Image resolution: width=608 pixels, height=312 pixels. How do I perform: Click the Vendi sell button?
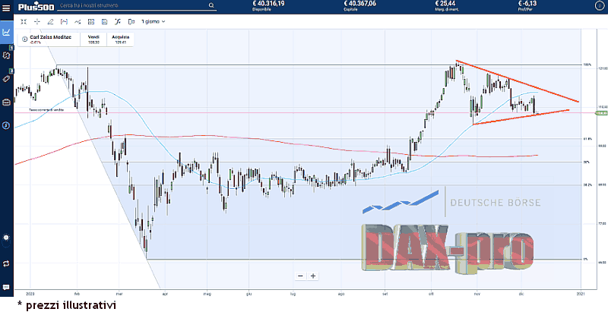(93, 39)
